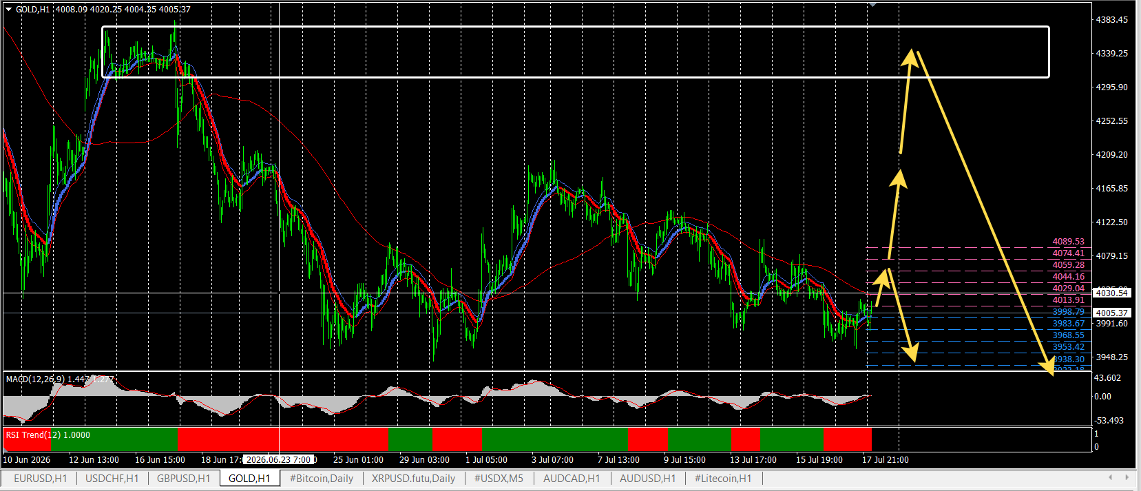This screenshot has width=1141, height=491.
Task: Switch to the XRPUSD.futu,Daily chart tab
Action: 413,479
